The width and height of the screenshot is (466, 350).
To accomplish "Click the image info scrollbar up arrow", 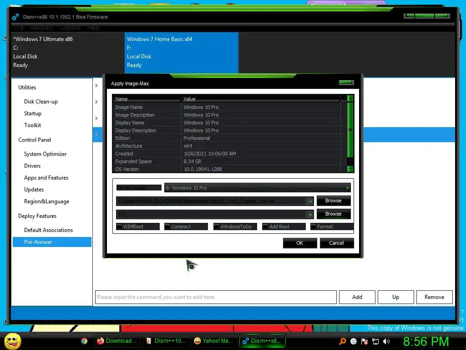I will pyautogui.click(x=350, y=98).
